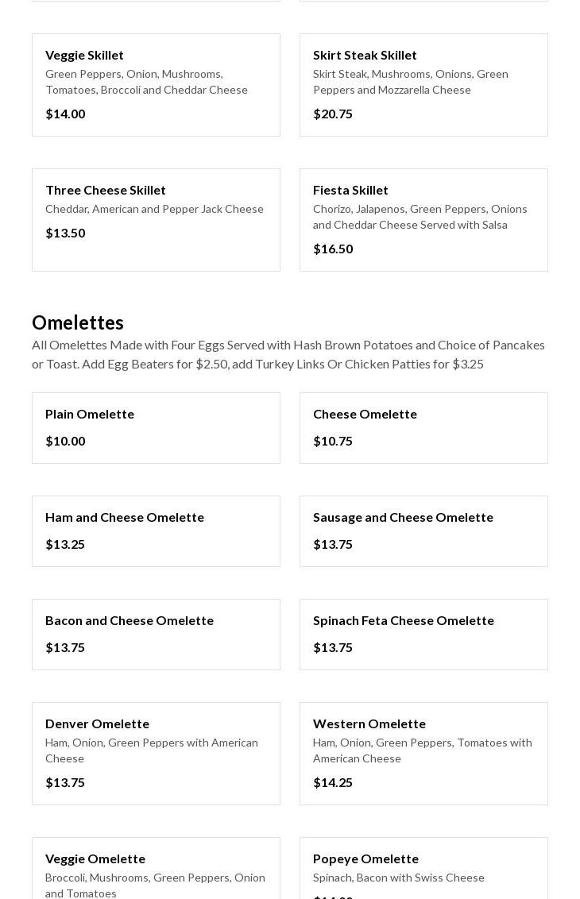Select the Denver Omelette item
The image size is (580, 899).
pyautogui.click(x=156, y=753)
